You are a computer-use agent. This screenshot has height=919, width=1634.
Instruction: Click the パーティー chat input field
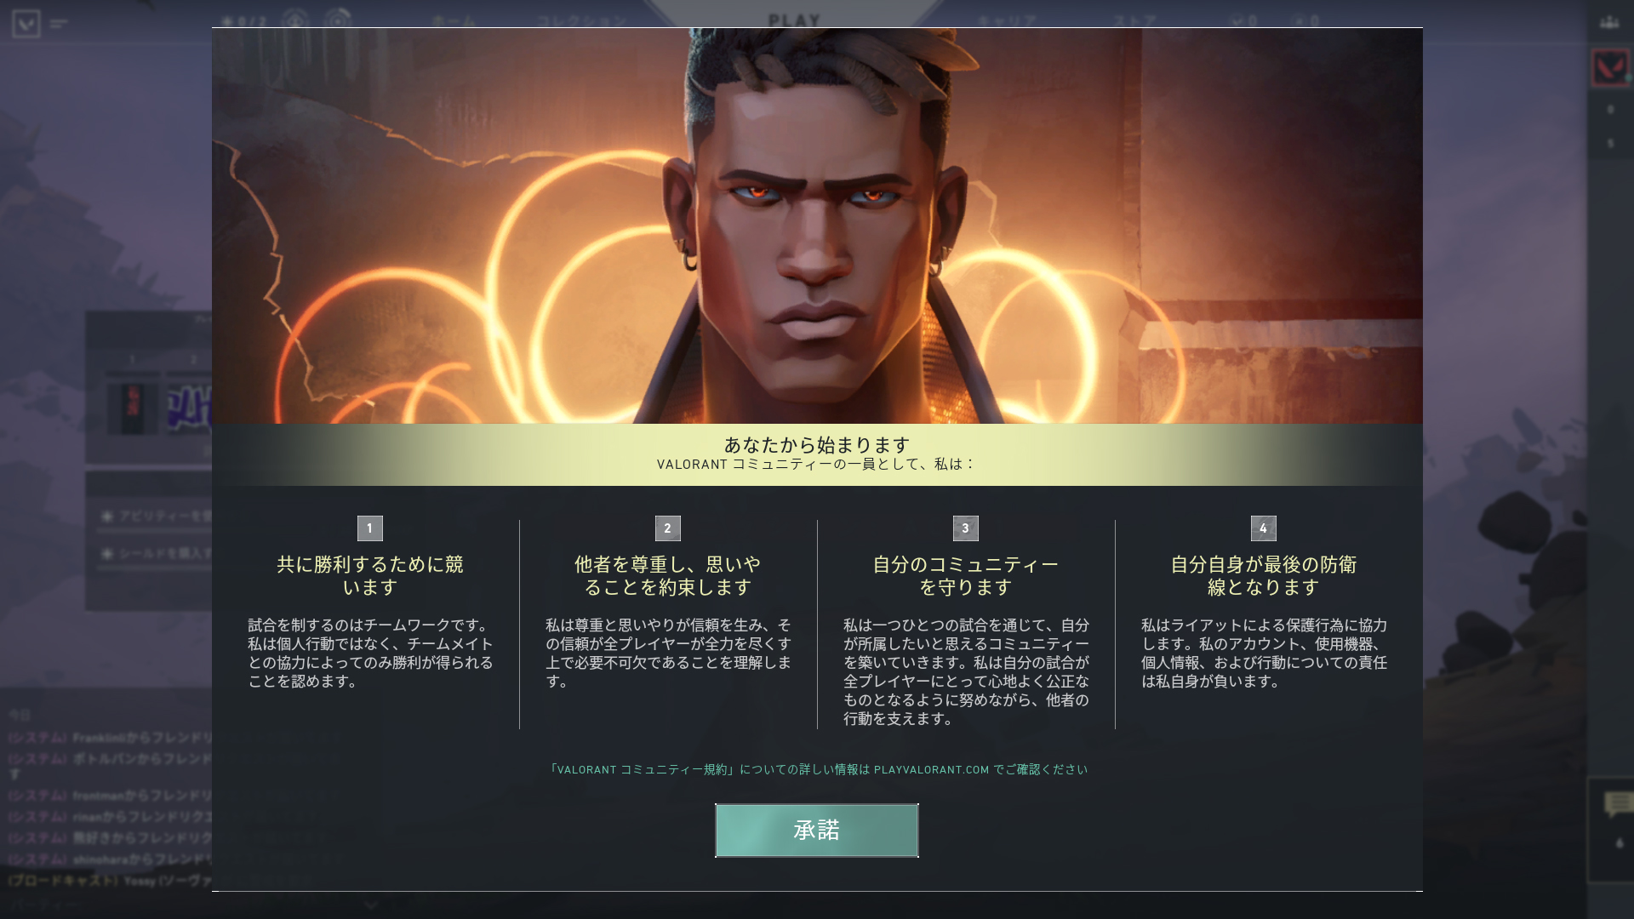click(x=183, y=905)
